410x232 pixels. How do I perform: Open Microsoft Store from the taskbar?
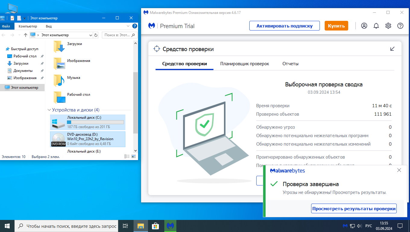(155, 226)
